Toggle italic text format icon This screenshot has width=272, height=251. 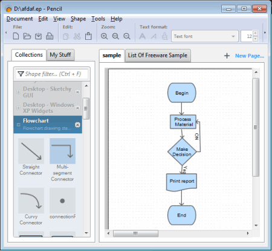pyautogui.click(x=154, y=36)
